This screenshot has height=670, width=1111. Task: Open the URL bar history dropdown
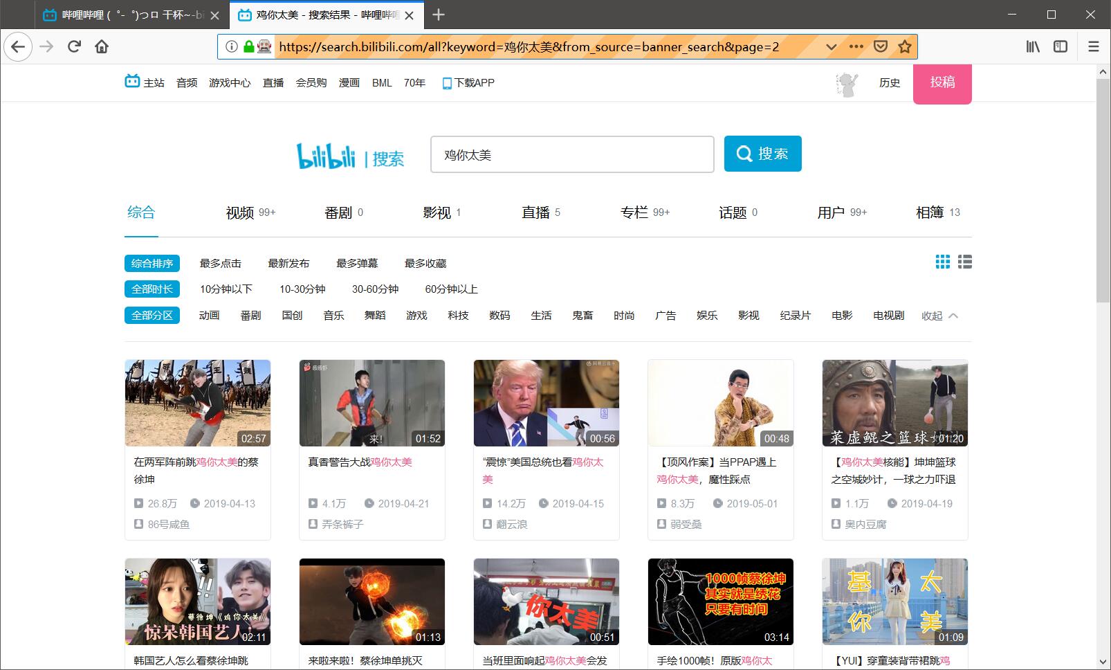(832, 47)
